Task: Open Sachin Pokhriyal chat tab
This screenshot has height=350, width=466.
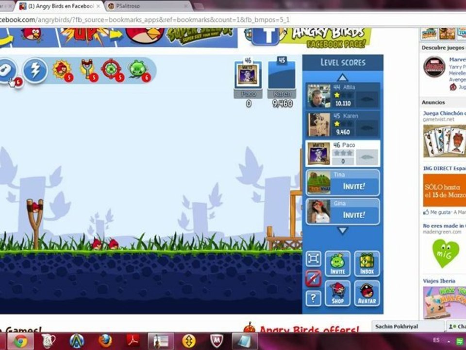Action: [408, 327]
